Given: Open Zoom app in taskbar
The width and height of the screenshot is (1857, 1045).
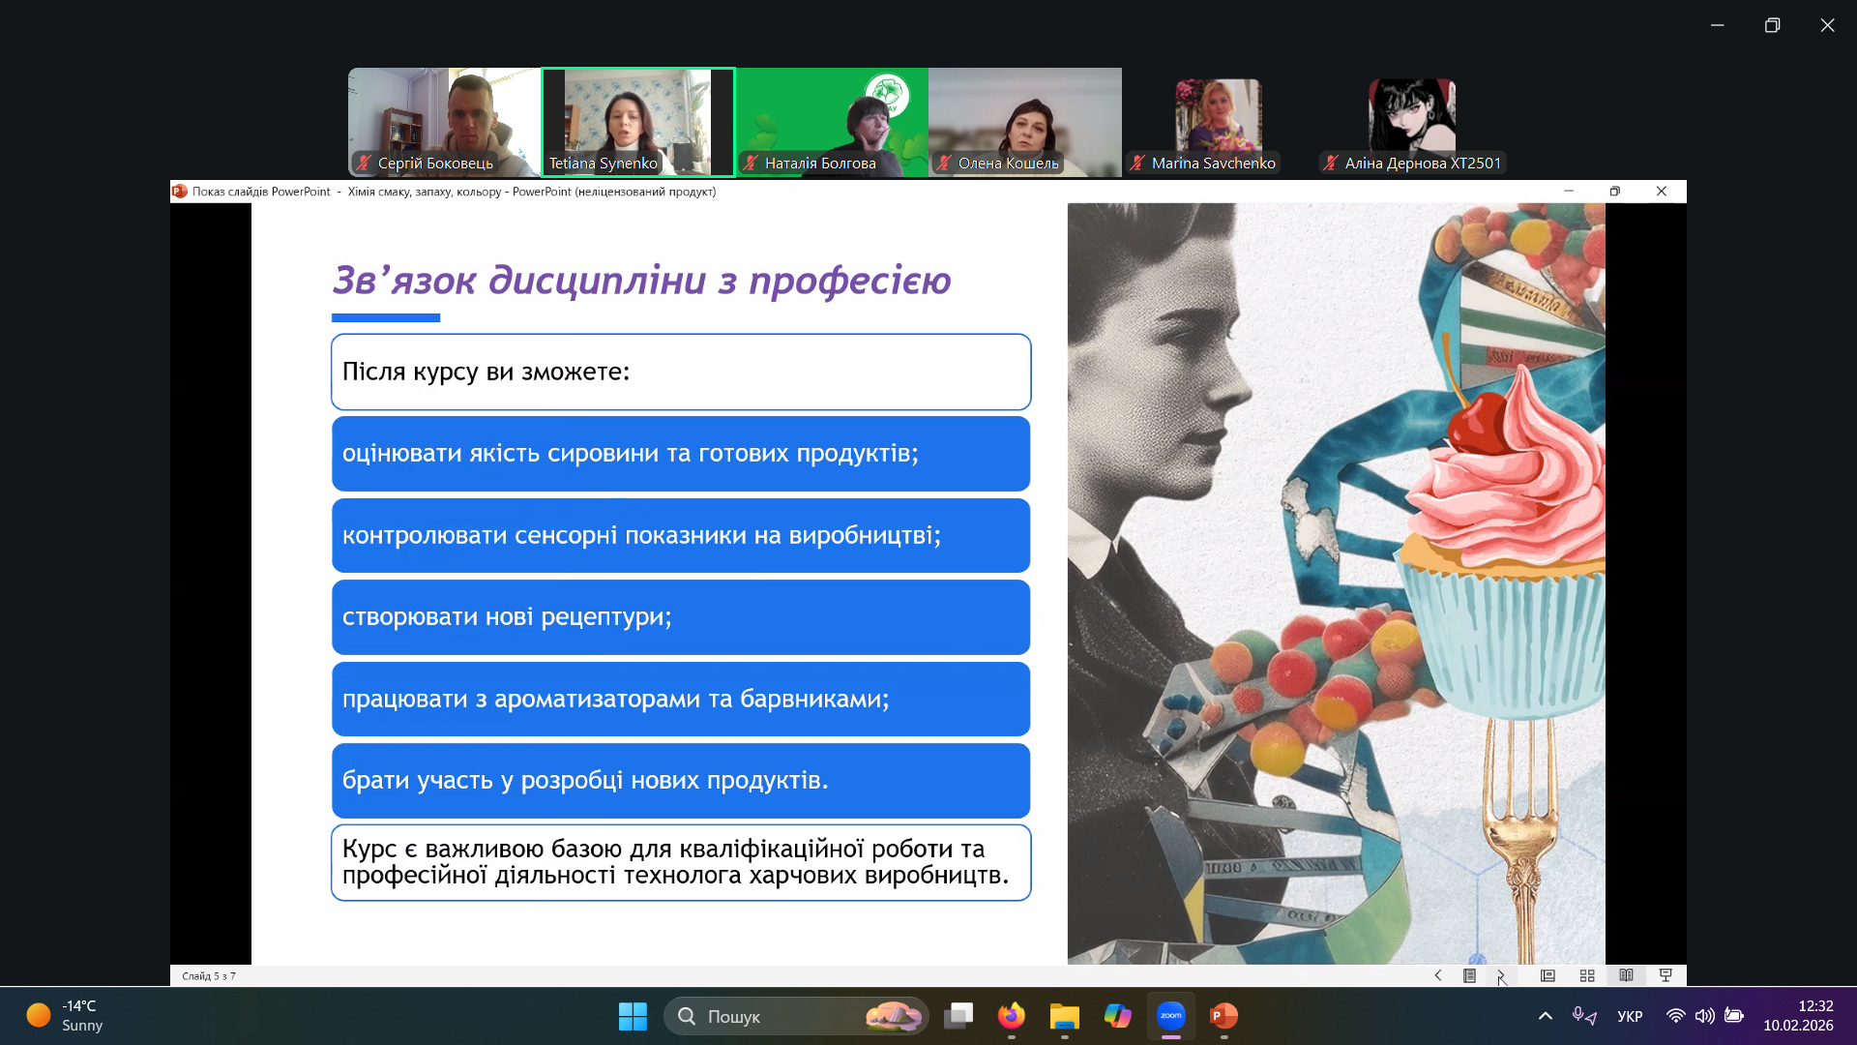Looking at the screenshot, I should point(1171,1016).
